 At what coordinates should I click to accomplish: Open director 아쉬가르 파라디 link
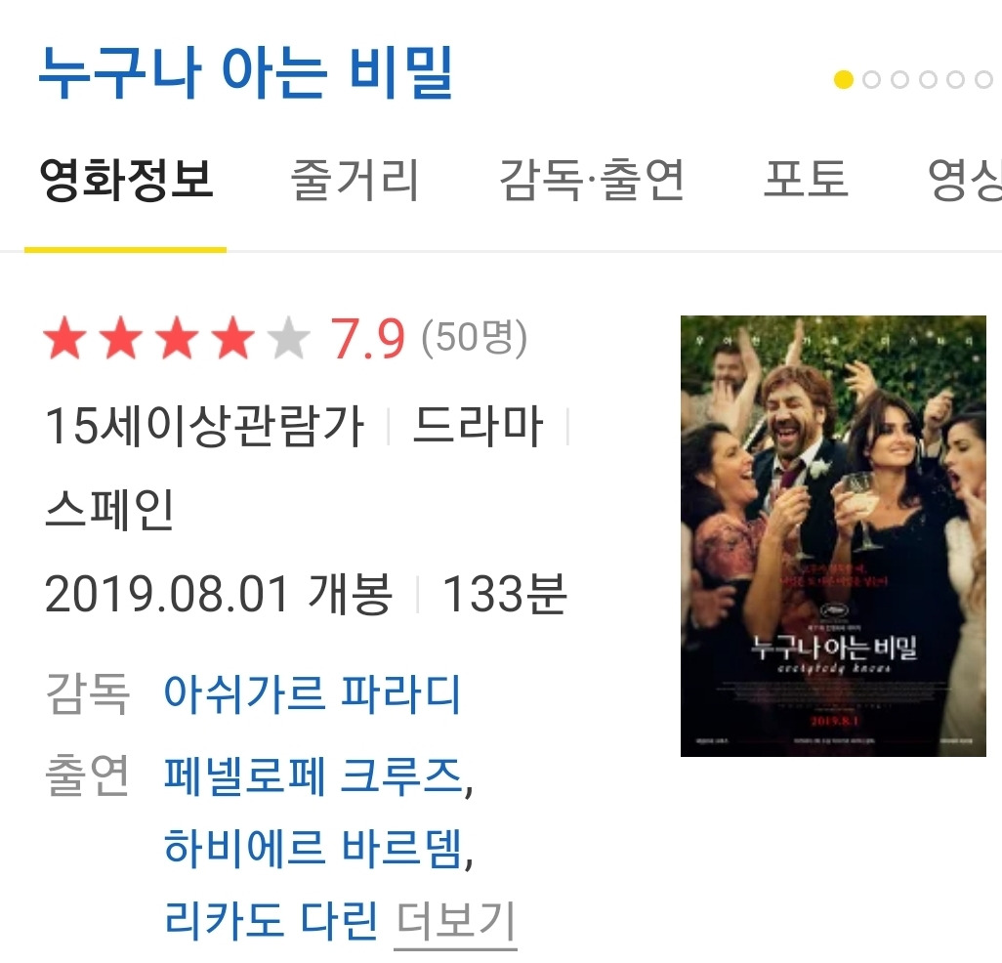(x=312, y=694)
